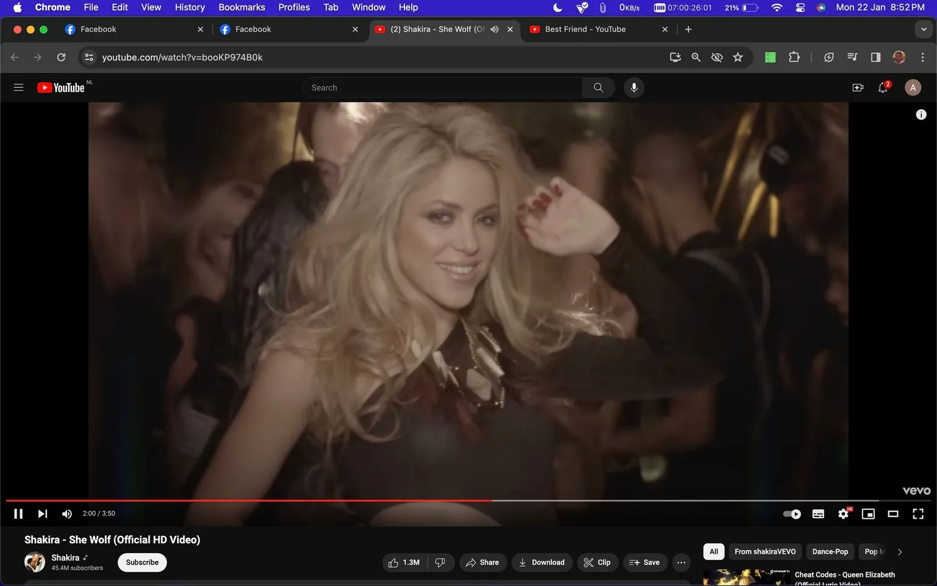
Task: Open the Wi-Fi status menu
Action: pos(777,7)
